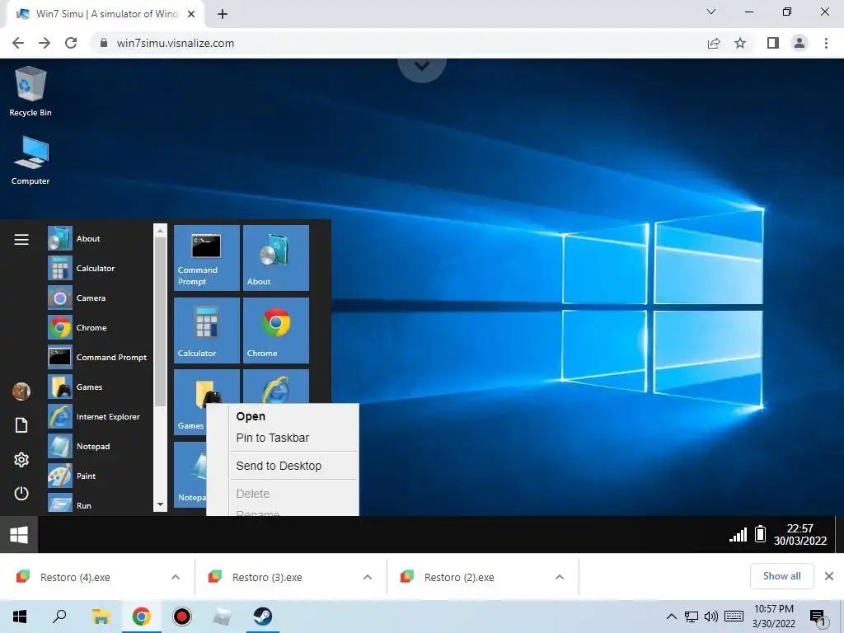The width and height of the screenshot is (844, 633).
Task: Expand Restoro (2).exe download options
Action: click(560, 577)
